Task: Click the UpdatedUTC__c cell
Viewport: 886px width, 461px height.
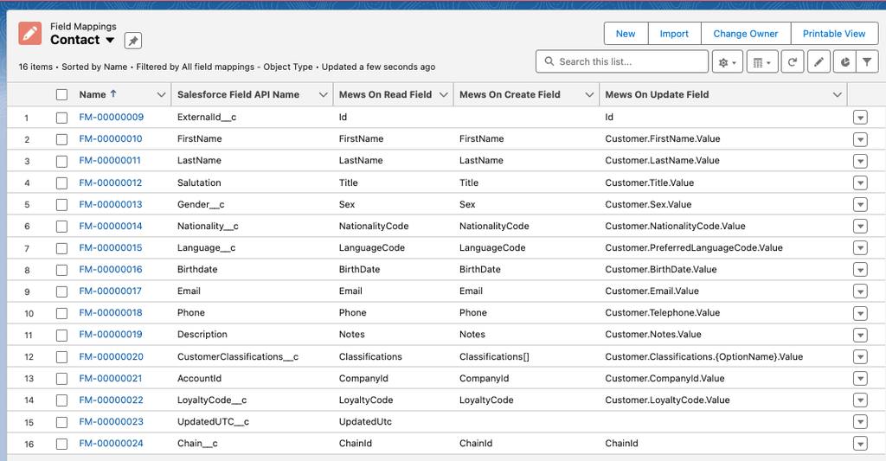Action: [213, 421]
